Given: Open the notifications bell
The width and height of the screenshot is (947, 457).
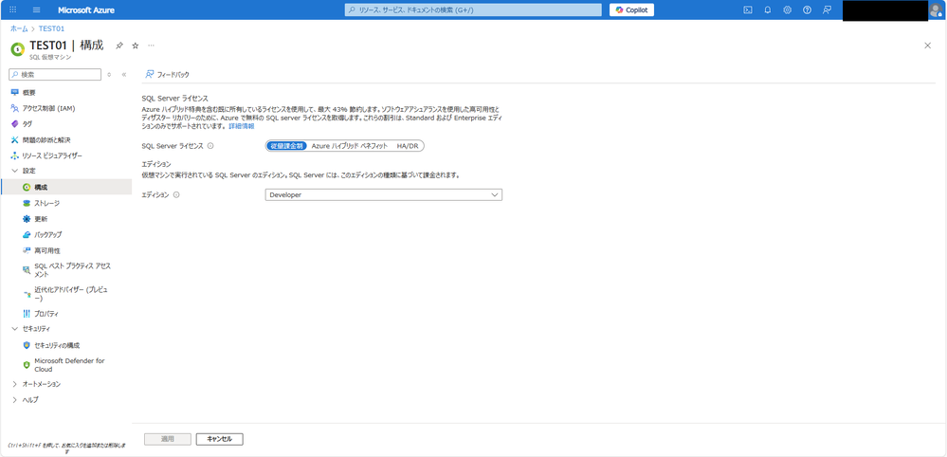Looking at the screenshot, I should pyautogui.click(x=768, y=9).
